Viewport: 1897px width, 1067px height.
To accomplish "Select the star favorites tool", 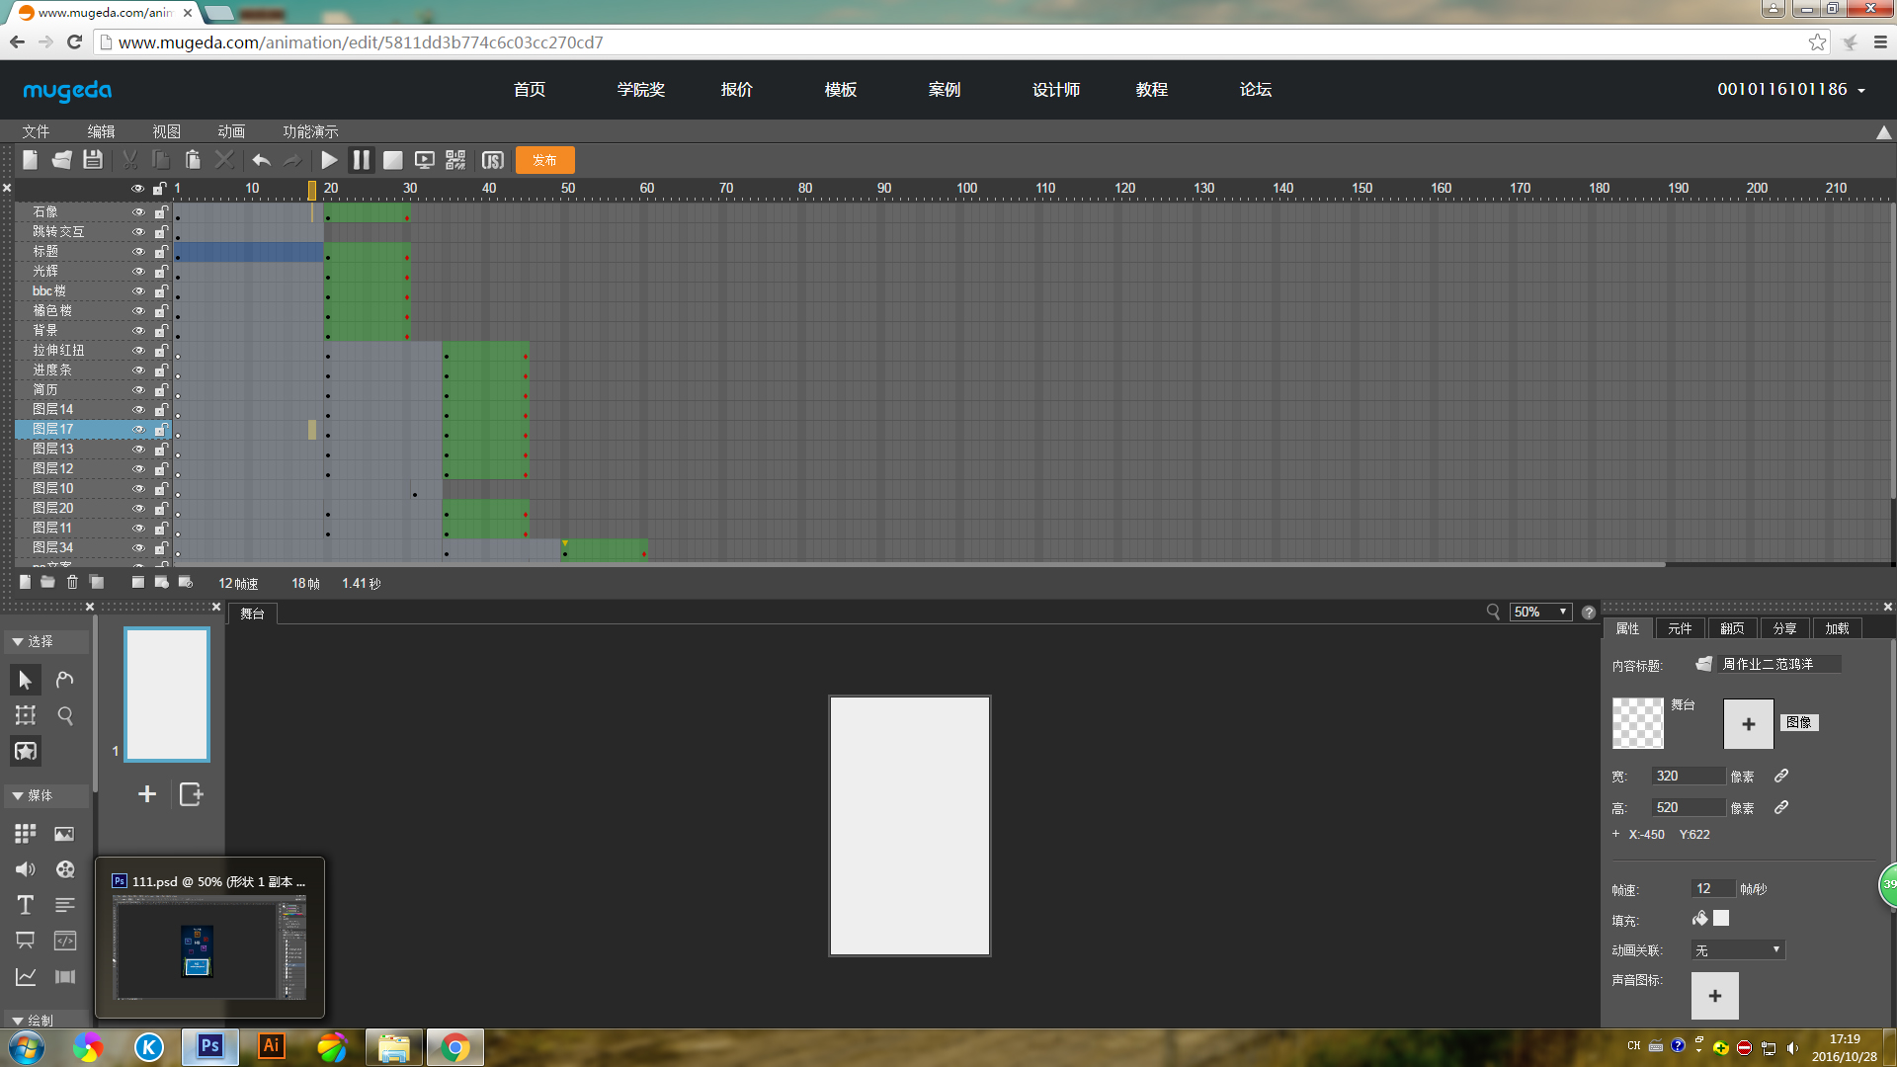I will pos(26,751).
